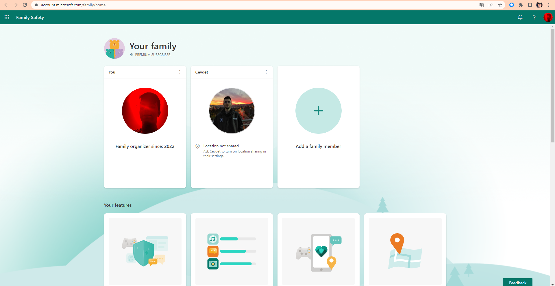Open the Chrome three-dot menu
555x286 pixels.
tap(549, 5)
